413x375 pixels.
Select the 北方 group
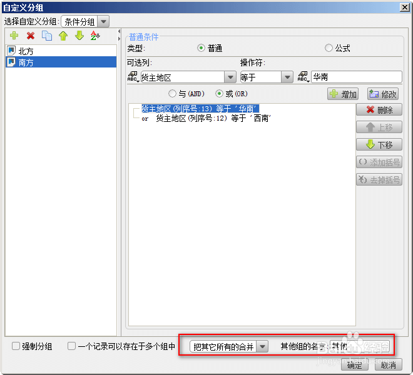click(x=61, y=51)
